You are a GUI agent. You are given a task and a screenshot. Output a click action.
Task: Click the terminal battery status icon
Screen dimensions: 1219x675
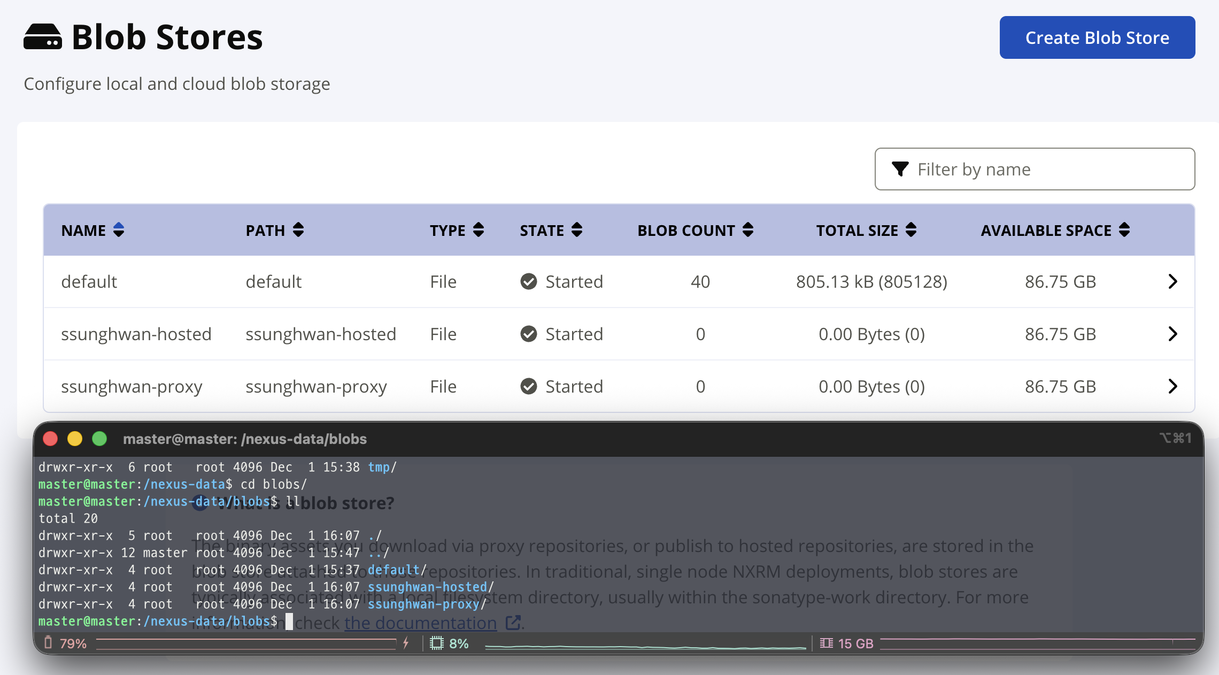tap(48, 643)
